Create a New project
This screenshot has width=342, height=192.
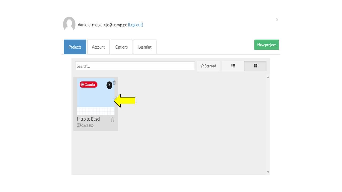click(266, 45)
